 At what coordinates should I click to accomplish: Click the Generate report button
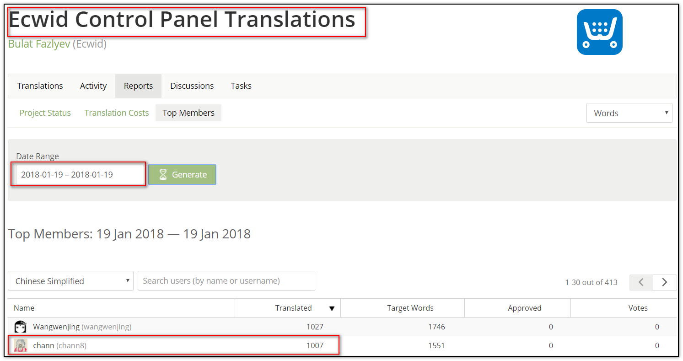click(182, 174)
